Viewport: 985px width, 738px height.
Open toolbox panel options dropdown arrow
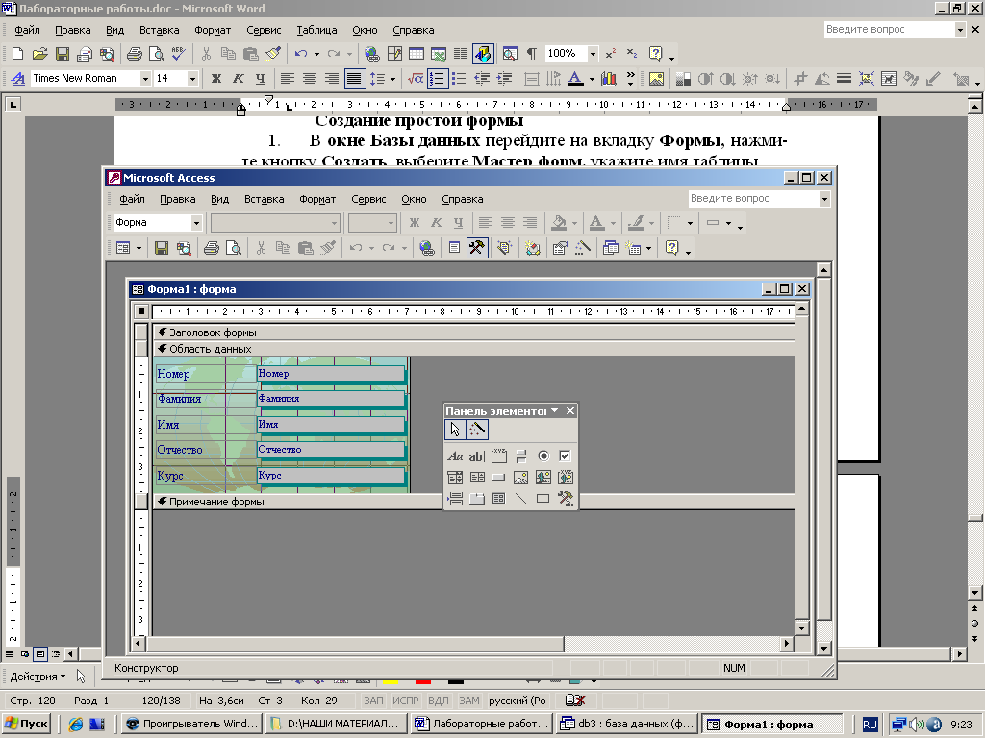(555, 411)
